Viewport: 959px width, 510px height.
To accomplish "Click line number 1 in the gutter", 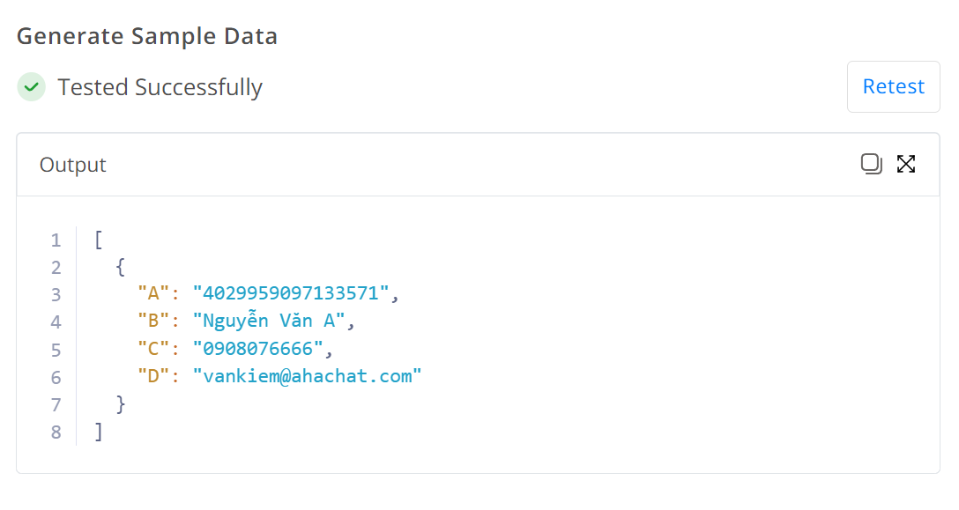I will [x=56, y=240].
